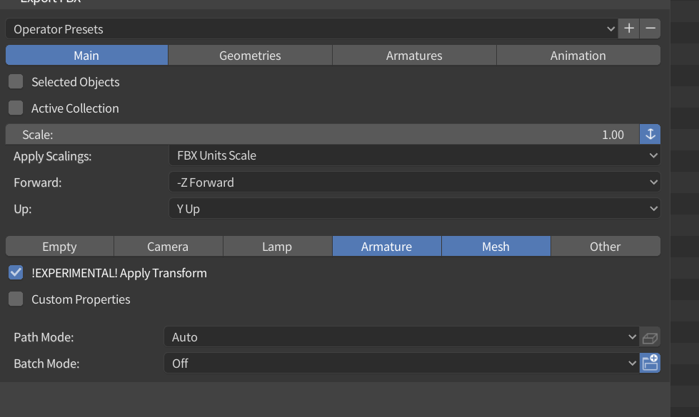Enable Selected Objects checkbox
This screenshot has width=699, height=417.
(x=16, y=82)
